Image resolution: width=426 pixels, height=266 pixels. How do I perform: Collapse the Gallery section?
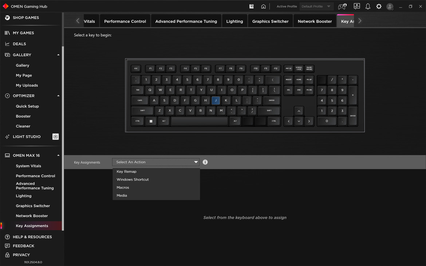(x=58, y=55)
